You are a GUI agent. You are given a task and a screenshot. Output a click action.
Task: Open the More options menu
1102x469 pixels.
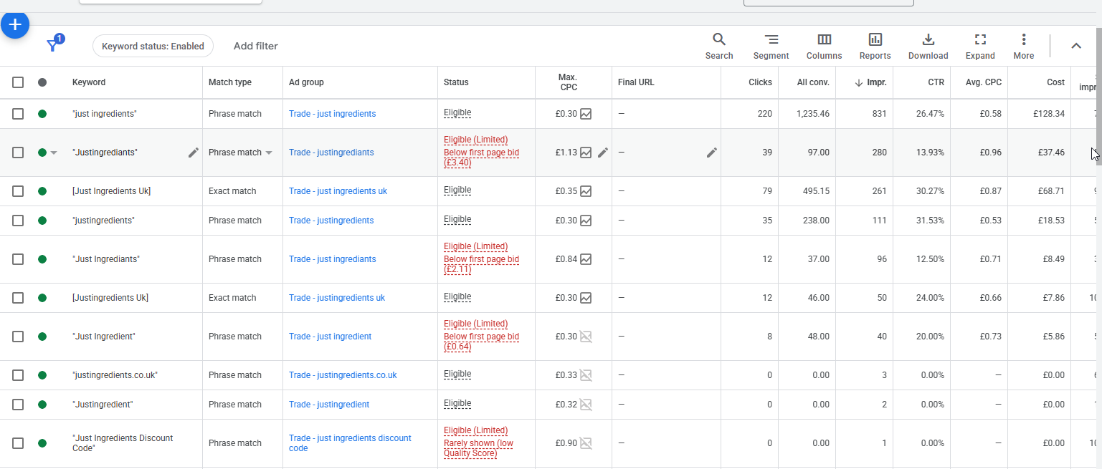click(1023, 47)
